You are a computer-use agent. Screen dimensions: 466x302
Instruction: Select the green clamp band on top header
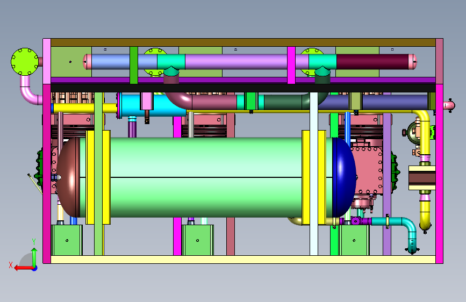(134, 65)
